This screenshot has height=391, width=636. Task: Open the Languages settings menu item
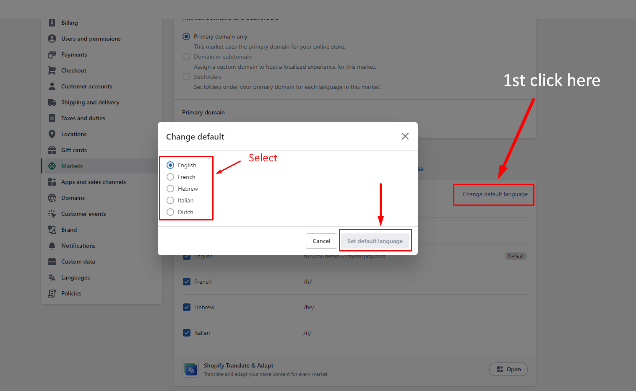pyautogui.click(x=76, y=277)
